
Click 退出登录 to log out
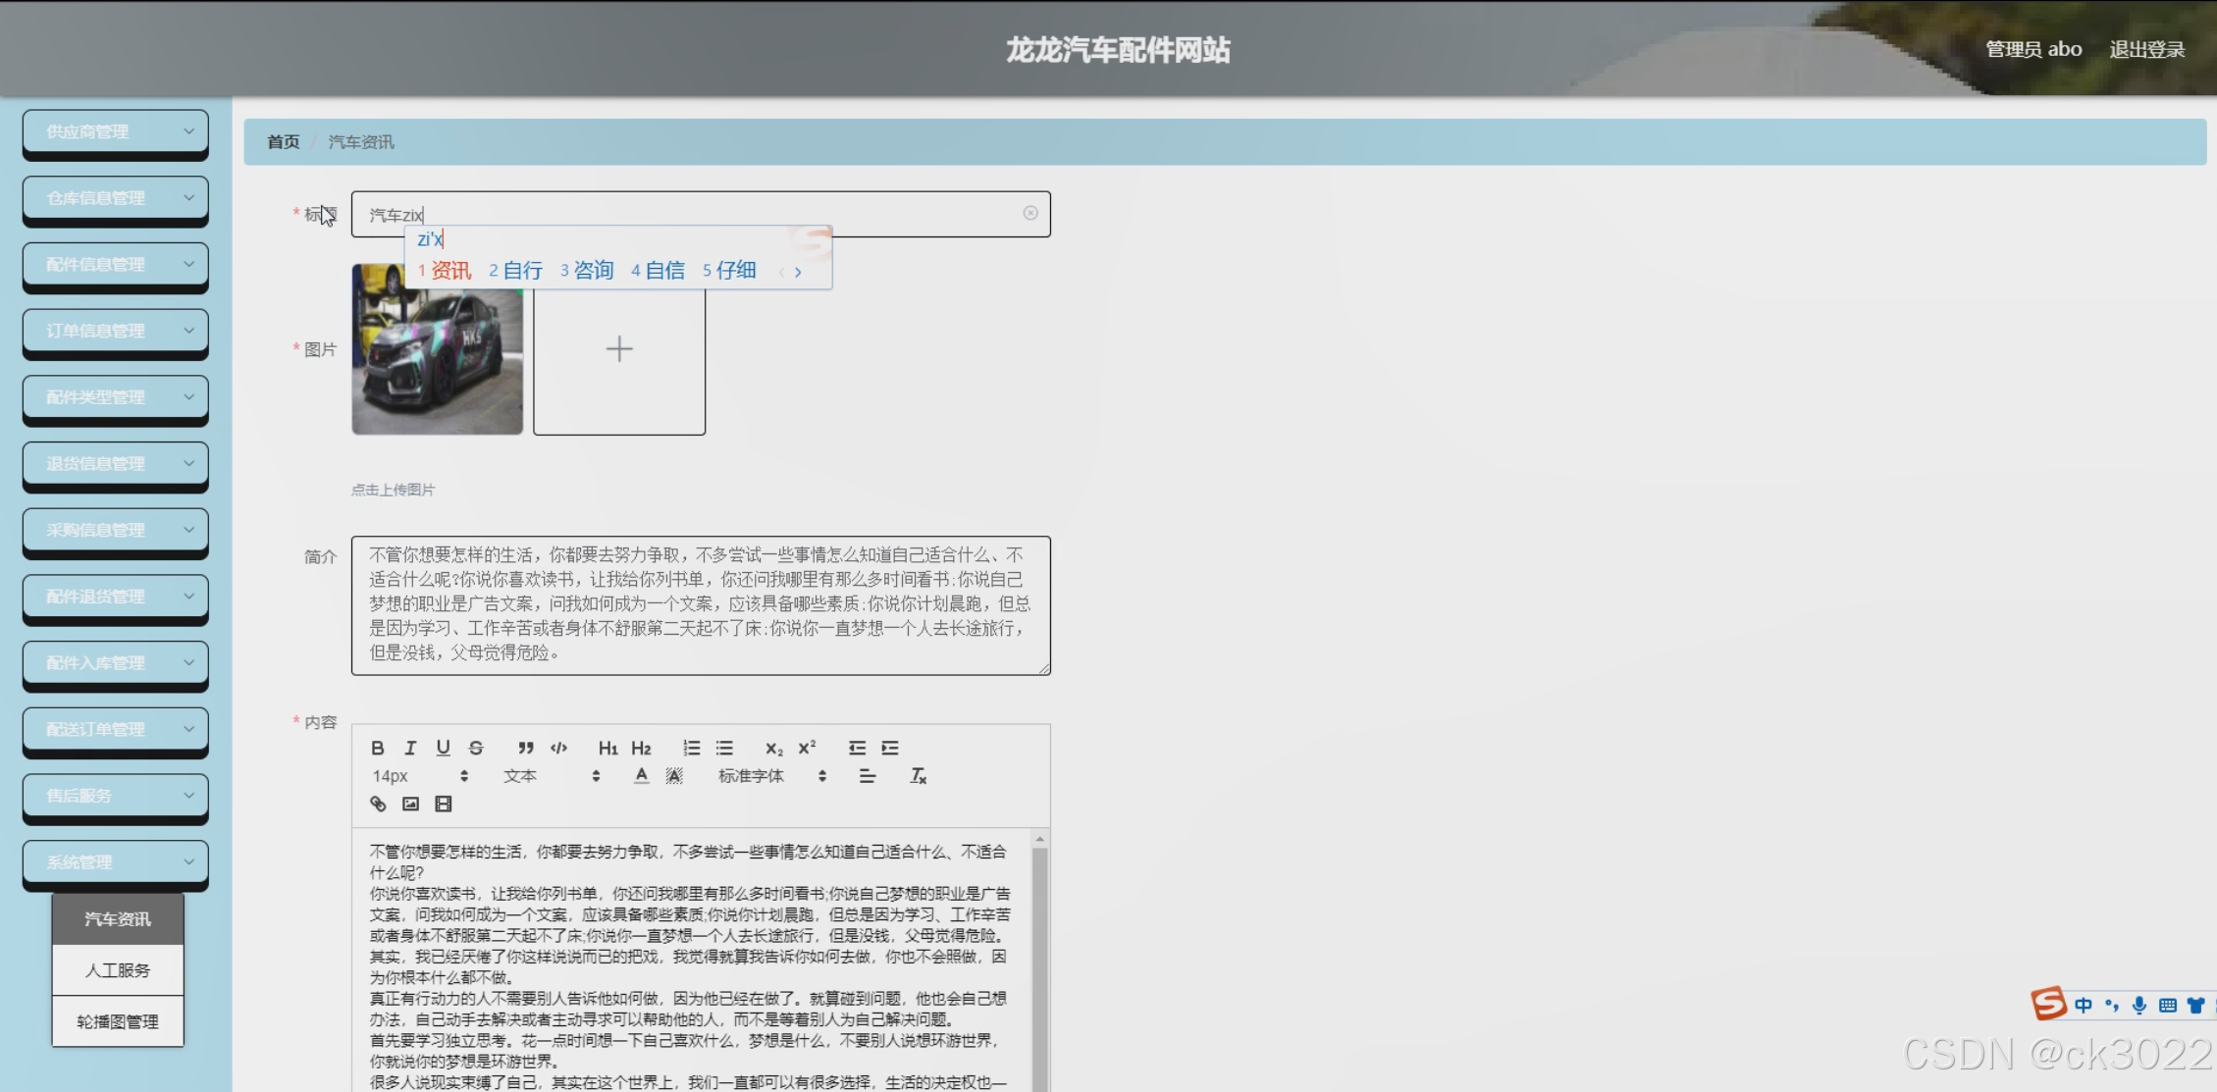[2146, 49]
